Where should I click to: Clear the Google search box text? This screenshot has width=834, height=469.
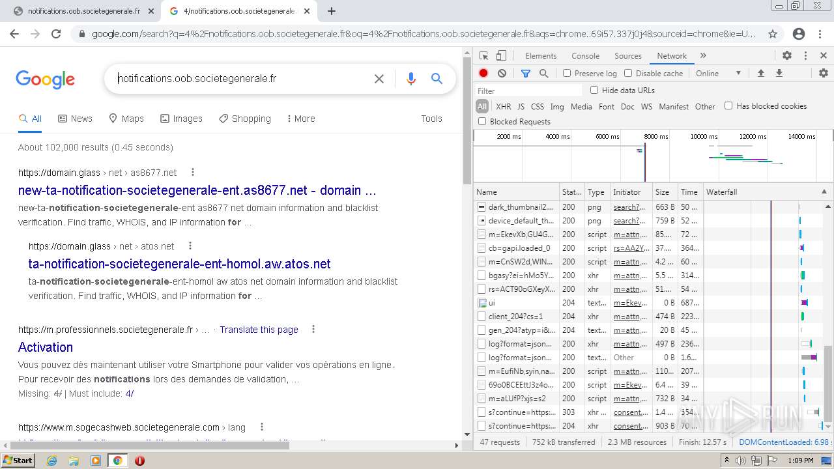tap(379, 79)
